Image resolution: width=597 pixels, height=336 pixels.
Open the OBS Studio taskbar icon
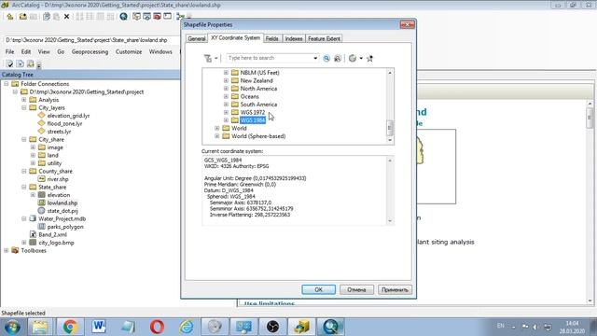pyautogui.click(x=272, y=327)
